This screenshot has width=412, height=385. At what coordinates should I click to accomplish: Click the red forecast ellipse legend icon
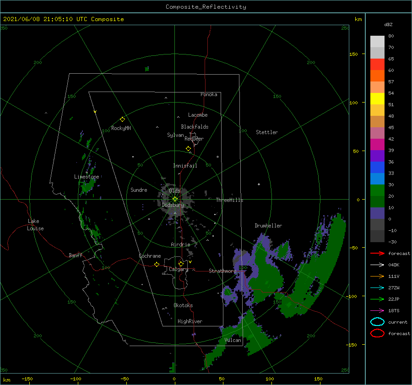tap(377, 333)
